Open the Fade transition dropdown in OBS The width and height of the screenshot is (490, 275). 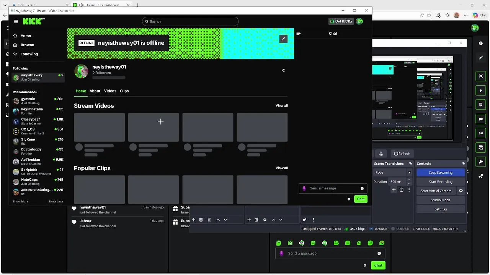[393, 173]
